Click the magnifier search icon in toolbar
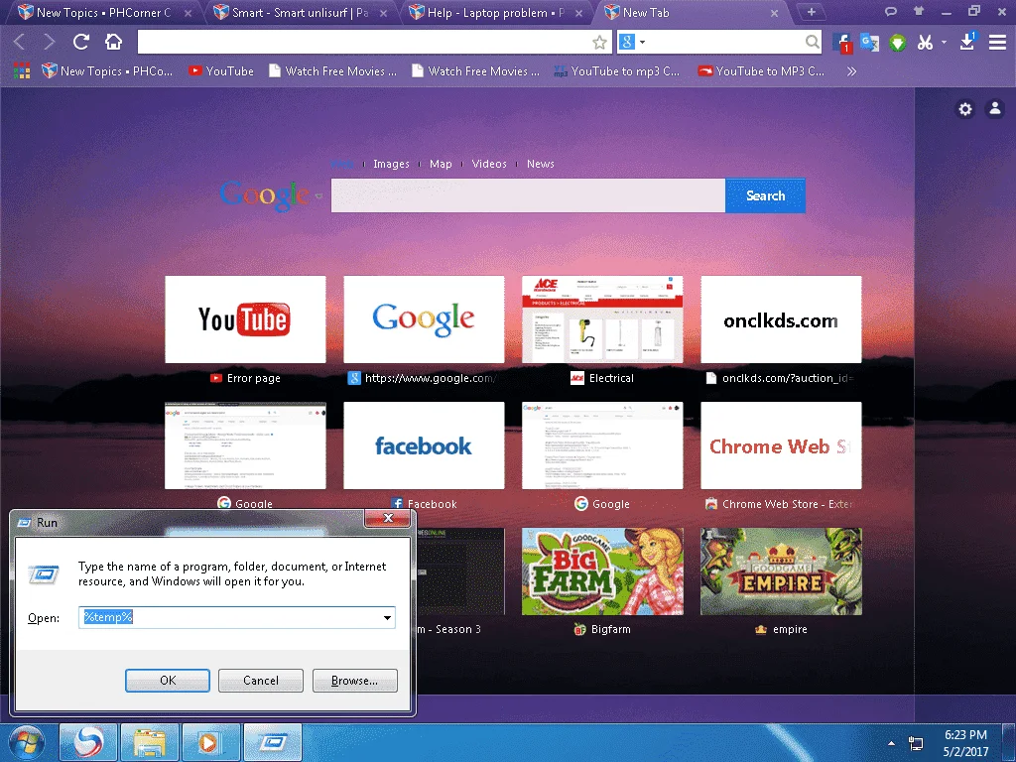The width and height of the screenshot is (1016, 762). 812,42
